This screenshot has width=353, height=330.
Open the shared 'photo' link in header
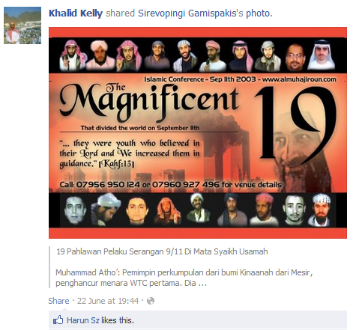(x=258, y=13)
